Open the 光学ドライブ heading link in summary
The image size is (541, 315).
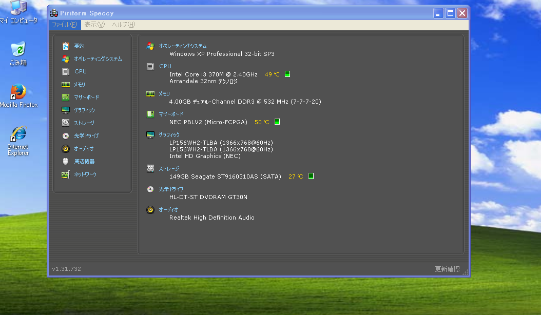point(171,189)
